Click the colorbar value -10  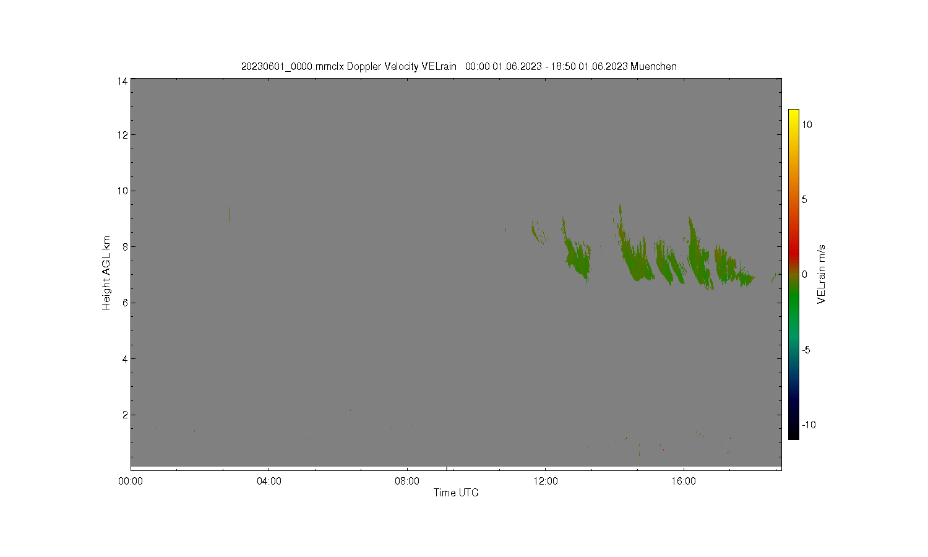coord(809,425)
